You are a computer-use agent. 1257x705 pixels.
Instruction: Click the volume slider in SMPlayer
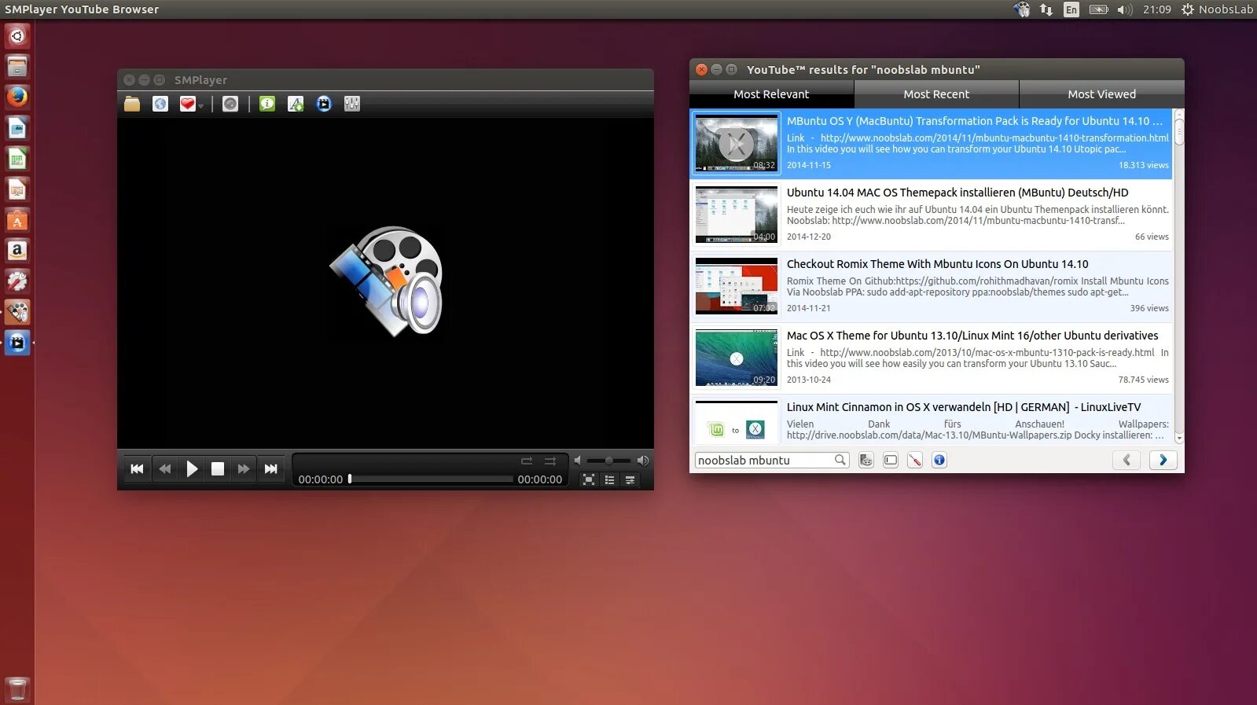(608, 461)
